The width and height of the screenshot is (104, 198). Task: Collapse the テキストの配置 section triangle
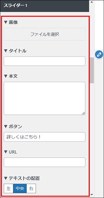(x=6, y=178)
